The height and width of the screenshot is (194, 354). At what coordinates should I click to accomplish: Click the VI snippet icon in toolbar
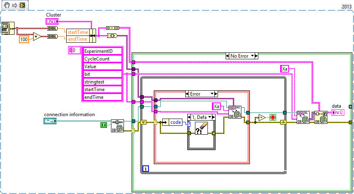tap(22, 5)
